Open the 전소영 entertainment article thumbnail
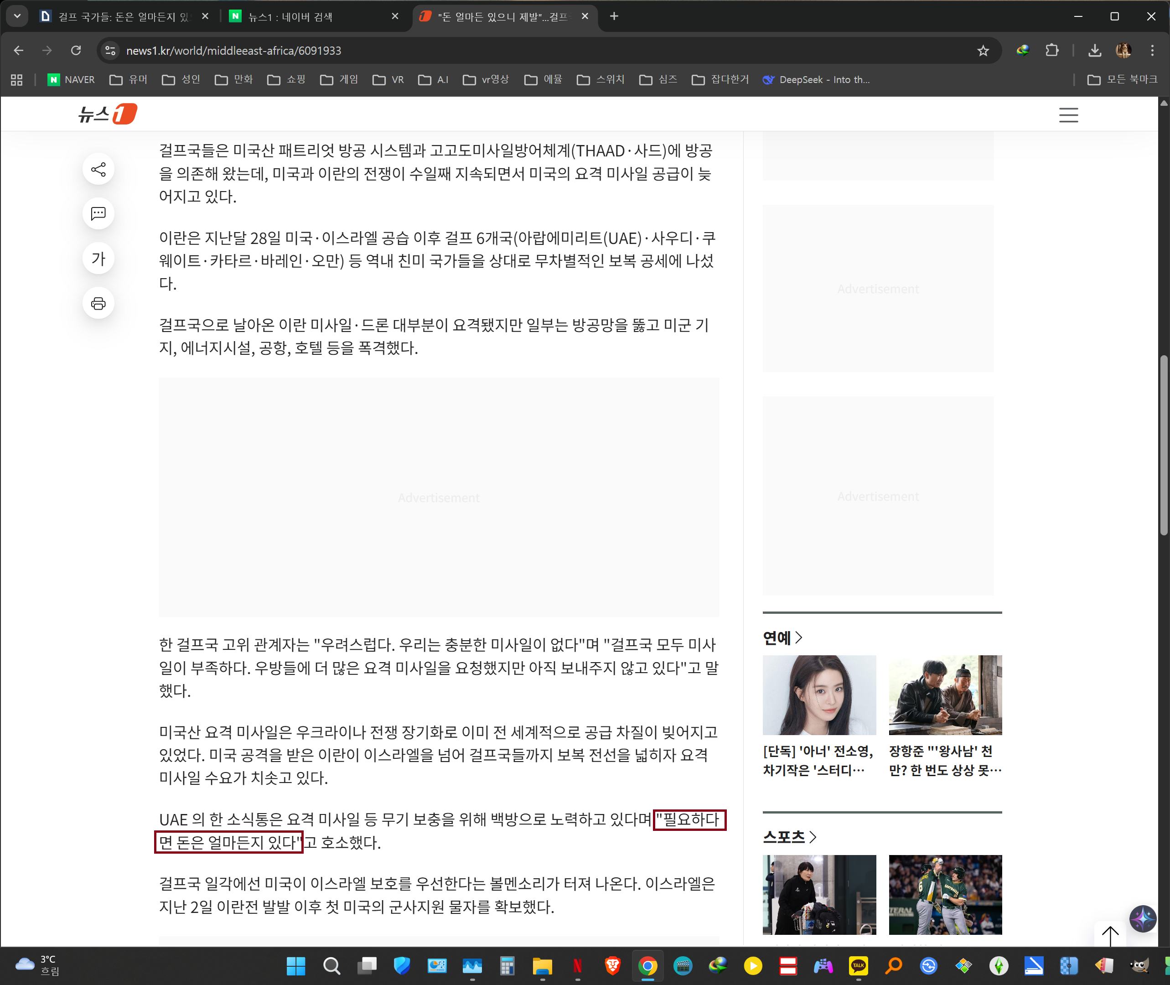Viewport: 1170px width, 985px height. coord(819,695)
